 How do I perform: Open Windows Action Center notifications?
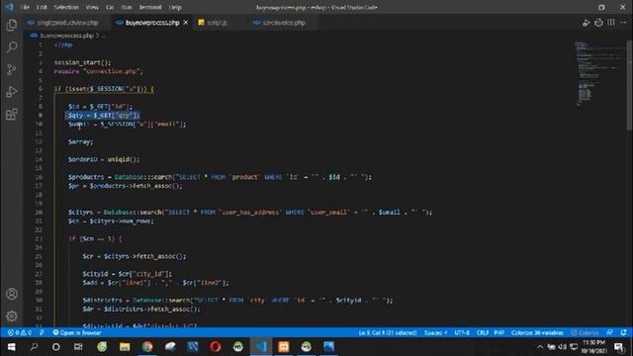point(619,347)
